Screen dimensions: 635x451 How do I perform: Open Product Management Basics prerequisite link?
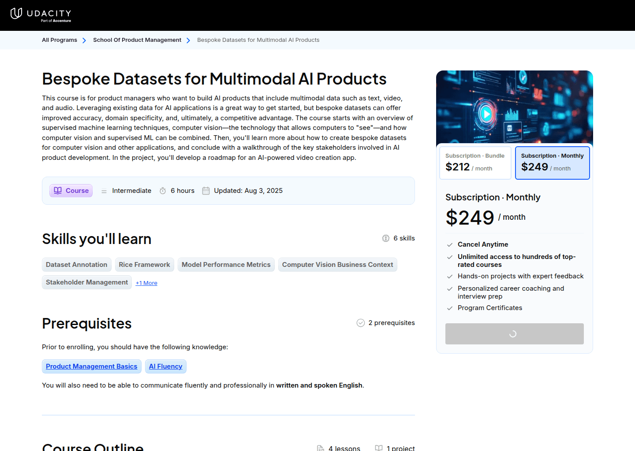[x=92, y=366]
